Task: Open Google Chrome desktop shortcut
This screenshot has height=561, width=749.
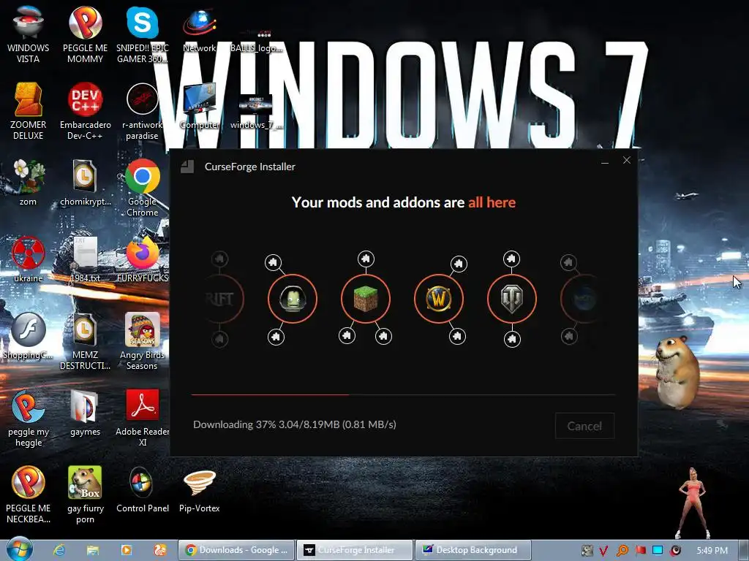Action: [x=143, y=187]
